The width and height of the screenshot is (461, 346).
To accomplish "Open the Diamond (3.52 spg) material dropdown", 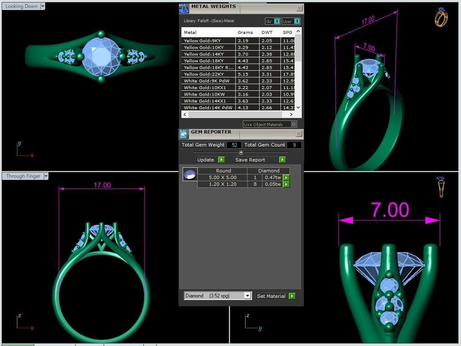I will (247, 296).
